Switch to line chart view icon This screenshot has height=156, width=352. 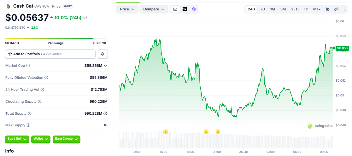click(175, 9)
